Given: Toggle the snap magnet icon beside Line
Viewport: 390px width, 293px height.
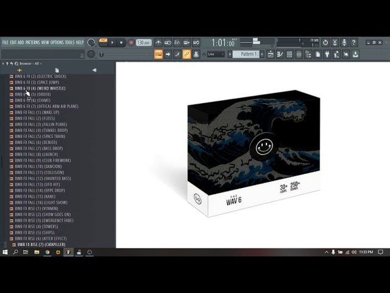Looking at the screenshot, I should [204, 54].
